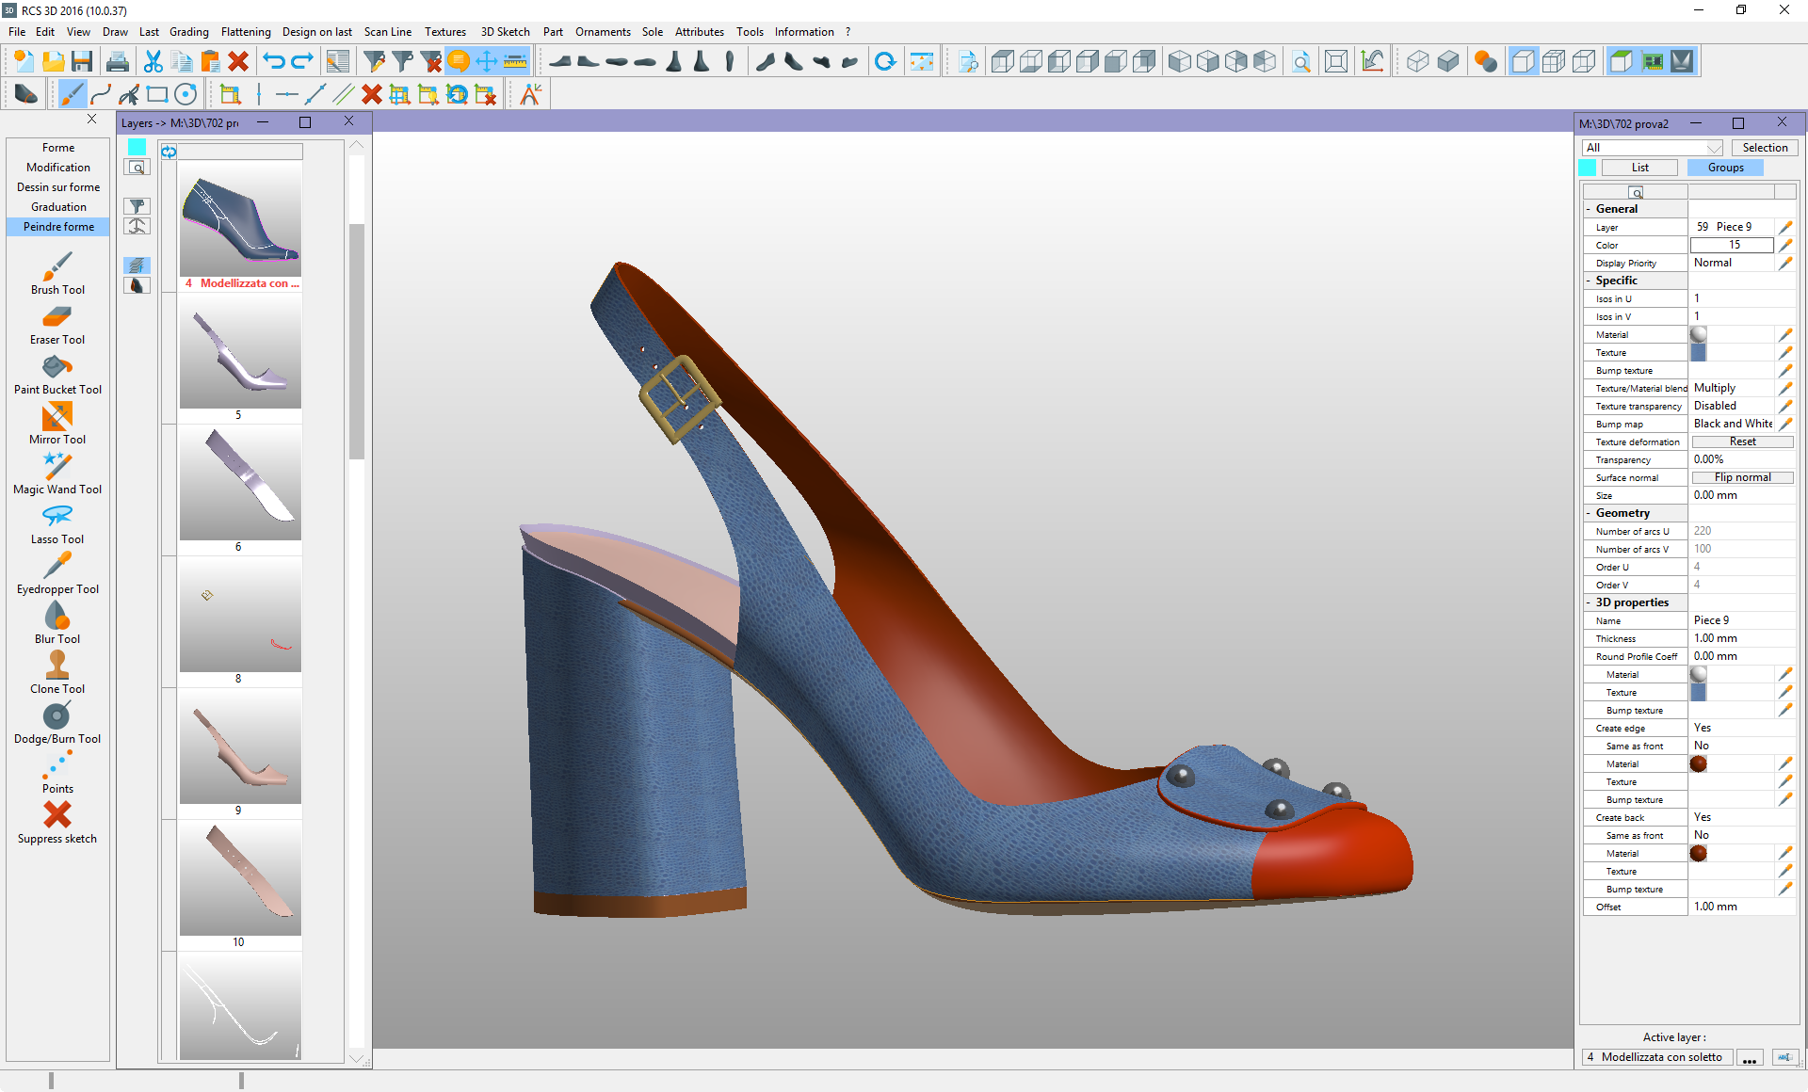Click the print icon in toolbar
This screenshot has height=1092, width=1808.
click(118, 62)
